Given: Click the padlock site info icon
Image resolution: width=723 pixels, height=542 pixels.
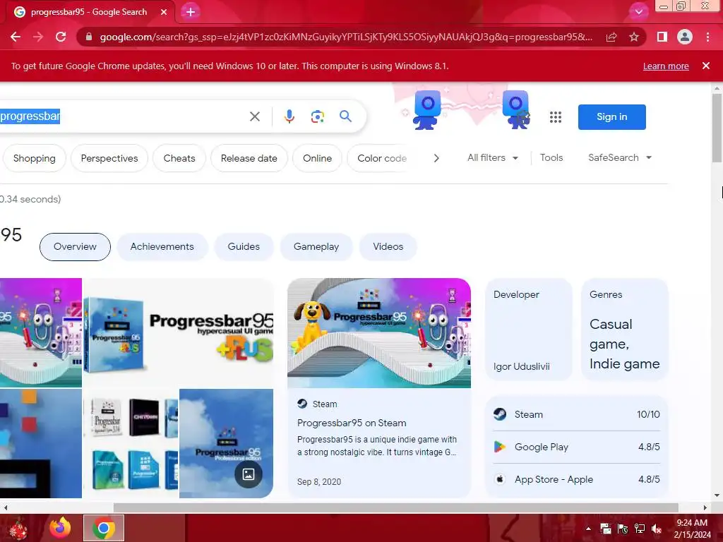Looking at the screenshot, I should [x=89, y=37].
